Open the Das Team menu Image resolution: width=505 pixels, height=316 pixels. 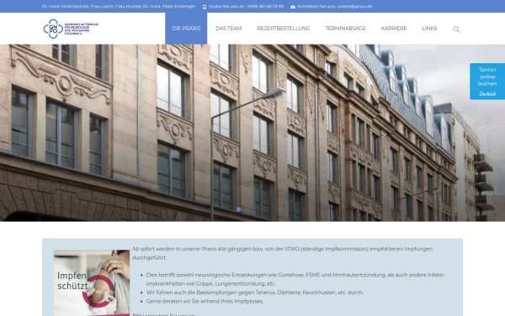click(228, 29)
